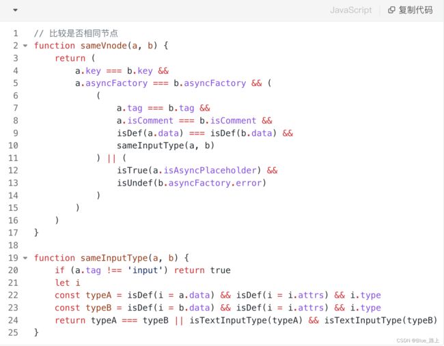Click isDef(a.data) on line 9

click(x=150, y=133)
